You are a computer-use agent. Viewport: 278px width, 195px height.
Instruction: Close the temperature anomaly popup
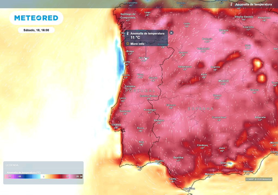coord(171,32)
